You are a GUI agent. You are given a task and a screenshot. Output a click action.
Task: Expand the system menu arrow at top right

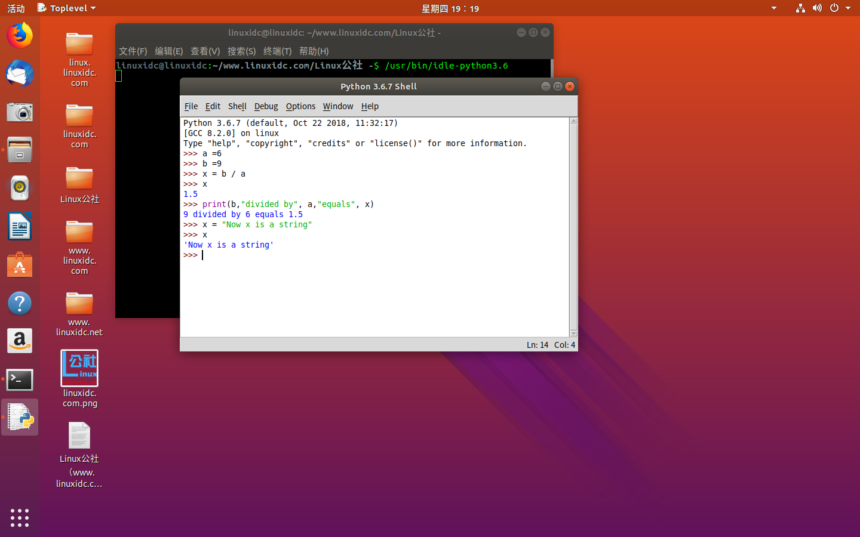(848, 8)
